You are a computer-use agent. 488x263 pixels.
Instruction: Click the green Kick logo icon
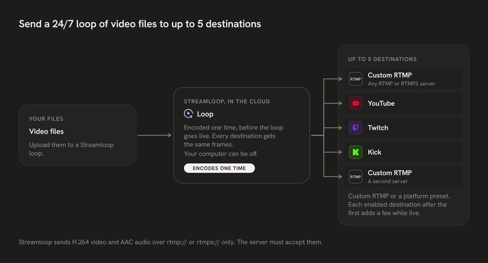[356, 152]
